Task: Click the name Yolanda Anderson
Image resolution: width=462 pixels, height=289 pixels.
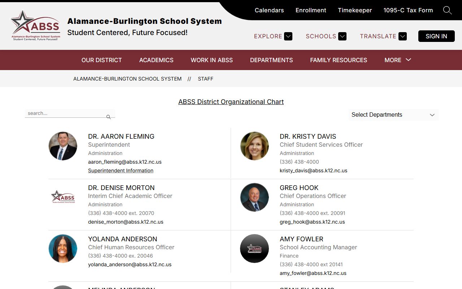Action: 123,239
